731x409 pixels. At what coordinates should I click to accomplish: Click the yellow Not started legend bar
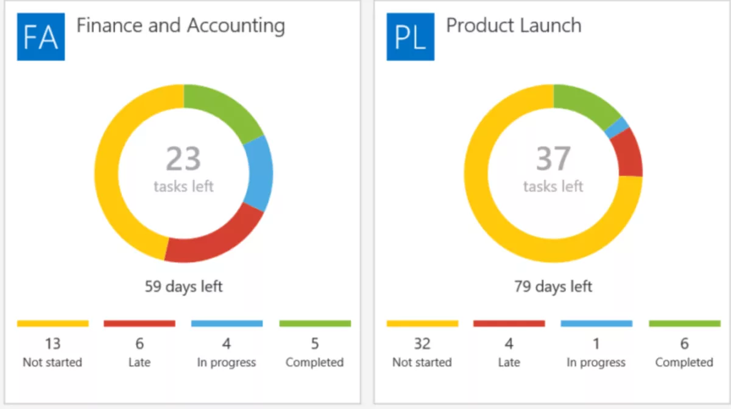click(x=52, y=323)
